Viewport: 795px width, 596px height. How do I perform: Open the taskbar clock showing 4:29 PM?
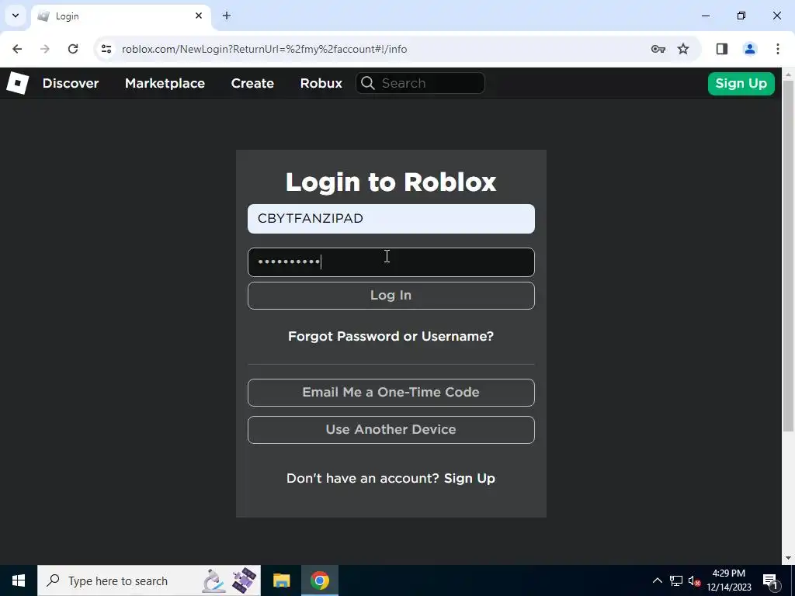pyautogui.click(x=729, y=580)
